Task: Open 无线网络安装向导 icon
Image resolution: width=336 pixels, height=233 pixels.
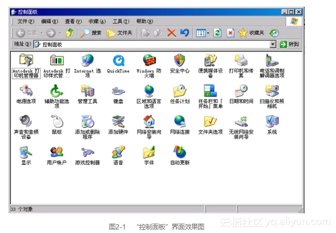Action: point(241,121)
